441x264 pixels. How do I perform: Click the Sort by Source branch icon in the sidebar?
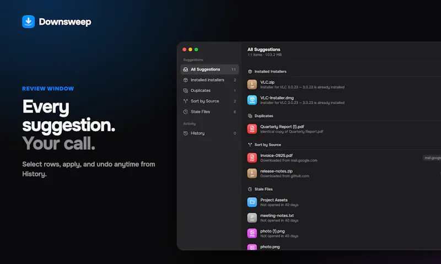click(x=186, y=101)
